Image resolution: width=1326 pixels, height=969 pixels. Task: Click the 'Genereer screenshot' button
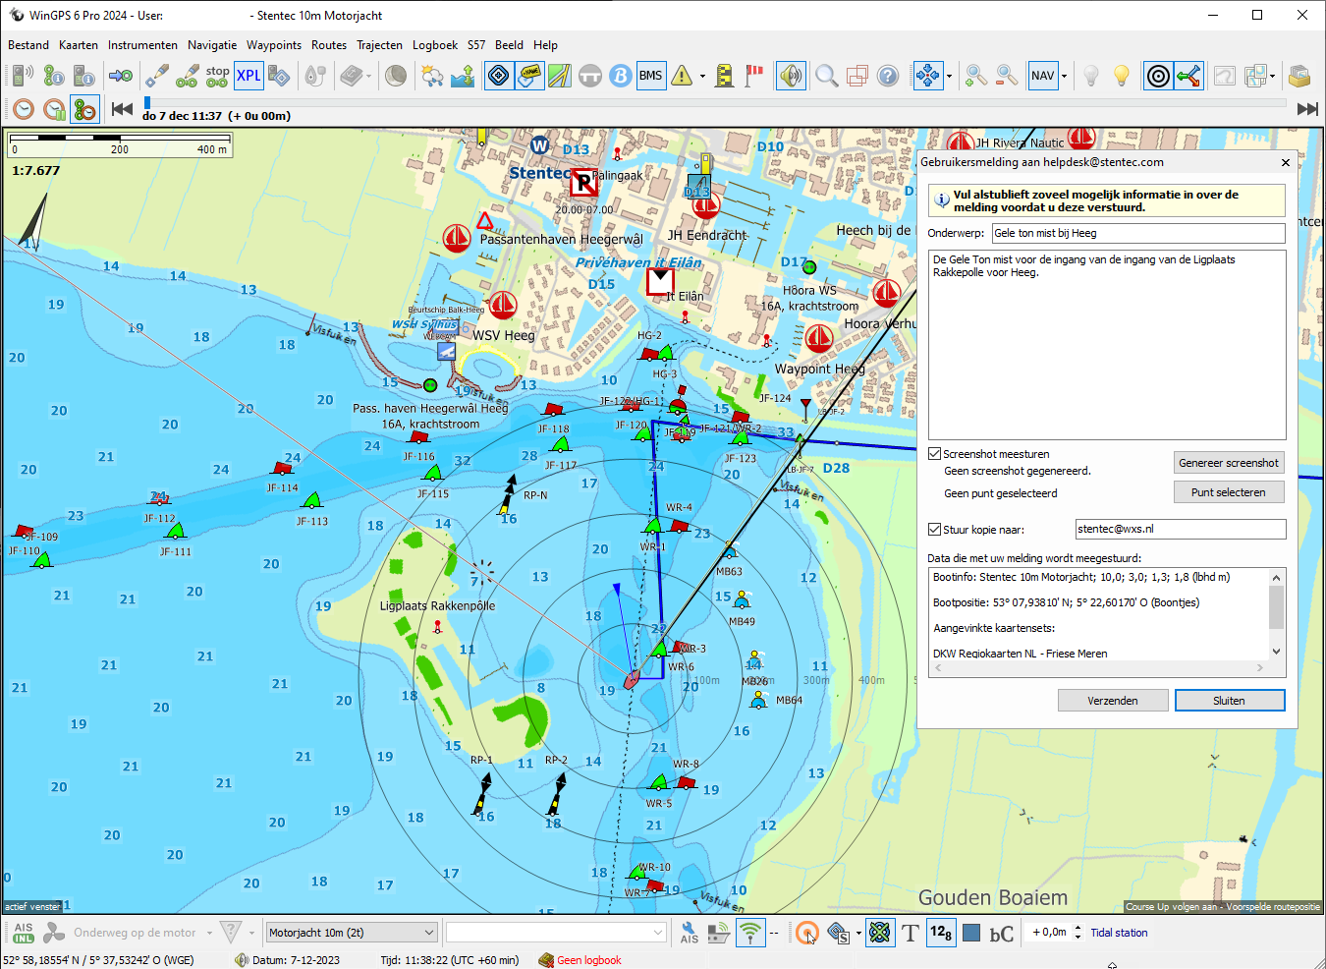click(x=1229, y=463)
